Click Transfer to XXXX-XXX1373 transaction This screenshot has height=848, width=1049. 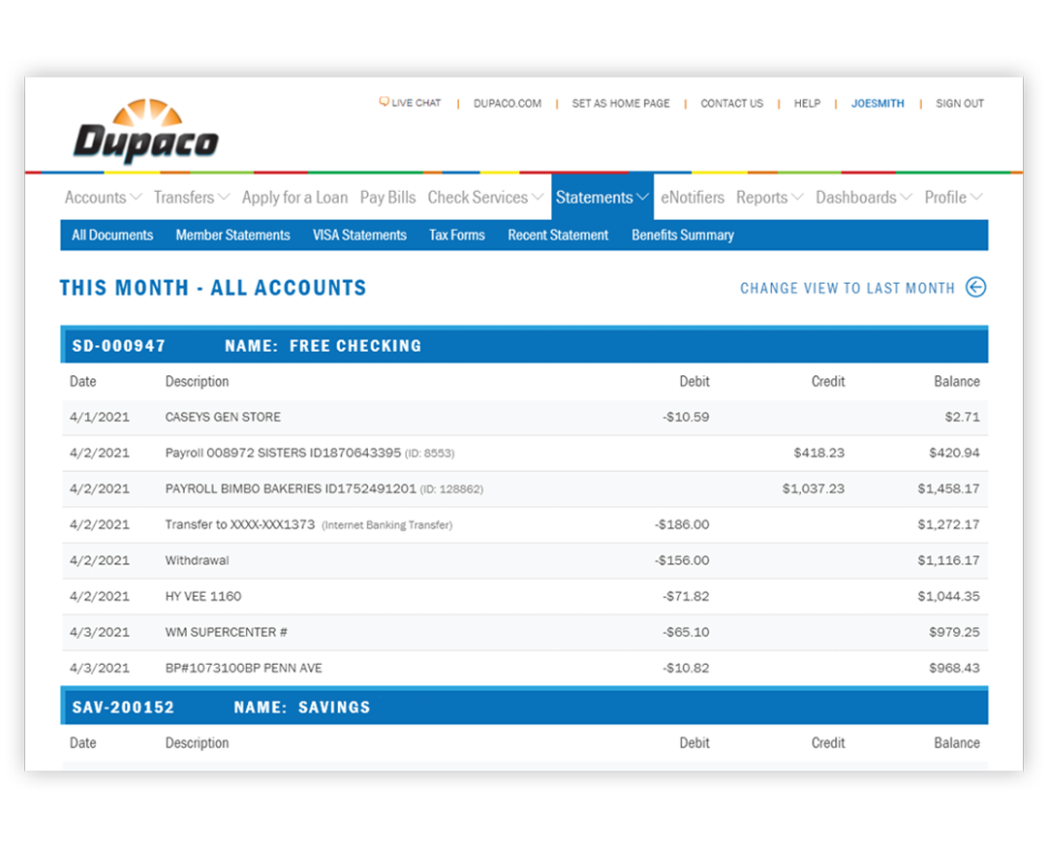[308, 524]
